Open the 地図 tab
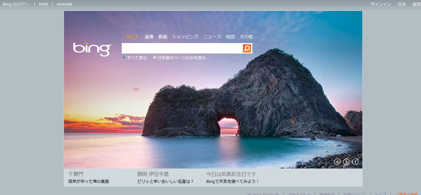The height and width of the screenshot is (195, 421). (x=230, y=37)
